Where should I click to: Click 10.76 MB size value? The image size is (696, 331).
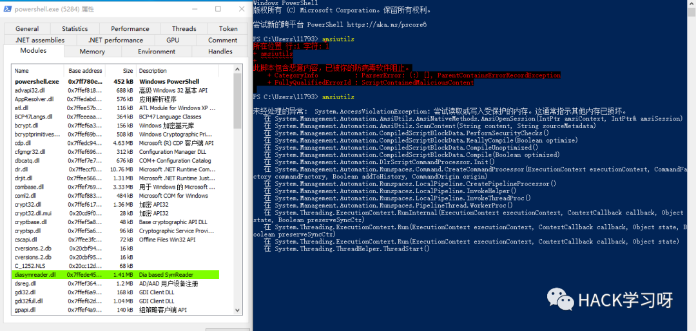click(122, 169)
